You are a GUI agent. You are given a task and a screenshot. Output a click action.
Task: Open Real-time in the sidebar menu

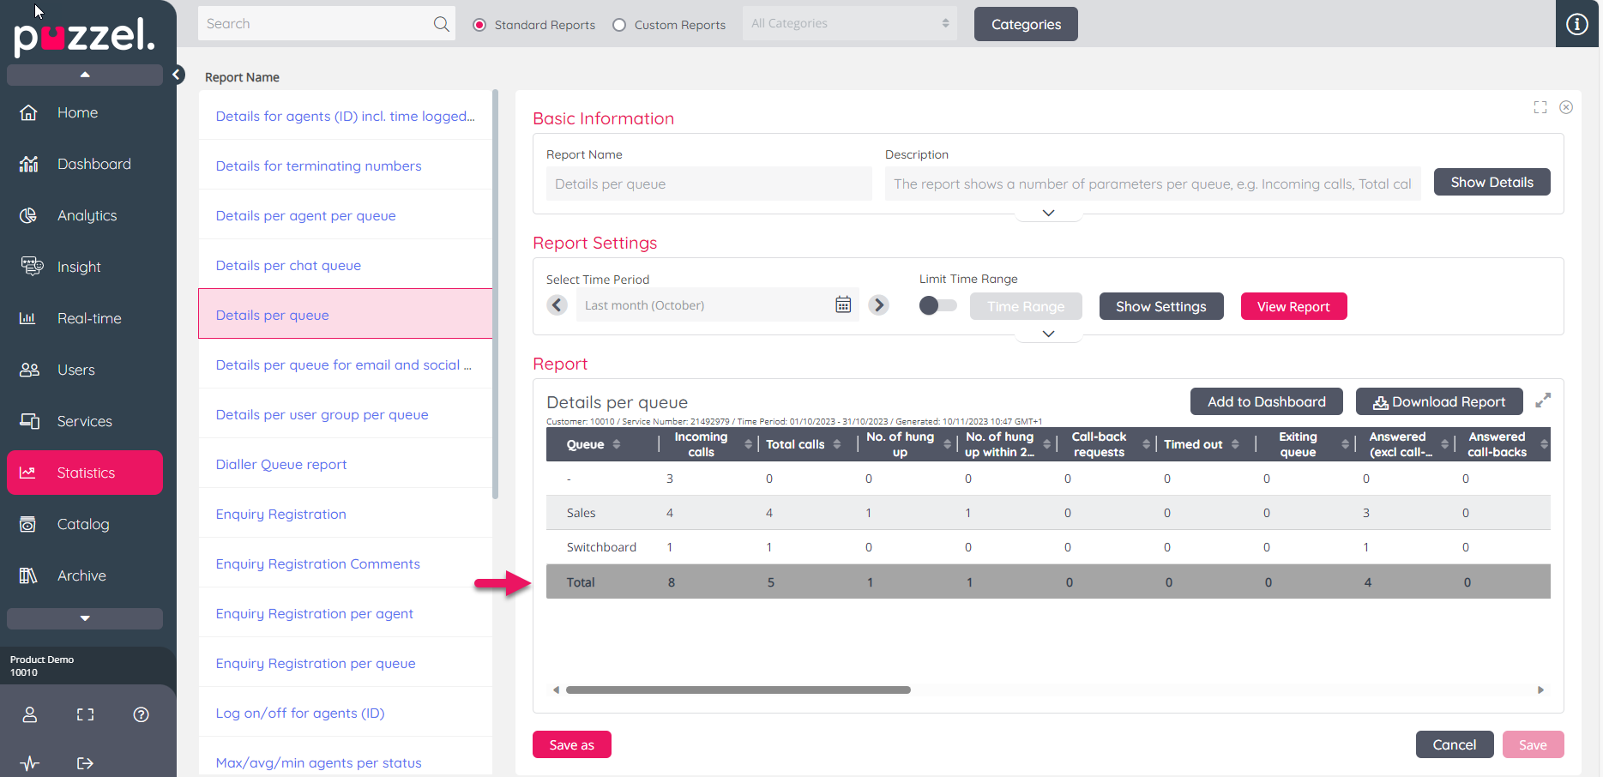(x=89, y=318)
